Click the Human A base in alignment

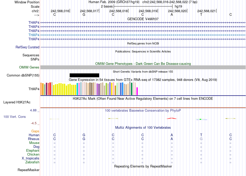[x=172, y=135]
